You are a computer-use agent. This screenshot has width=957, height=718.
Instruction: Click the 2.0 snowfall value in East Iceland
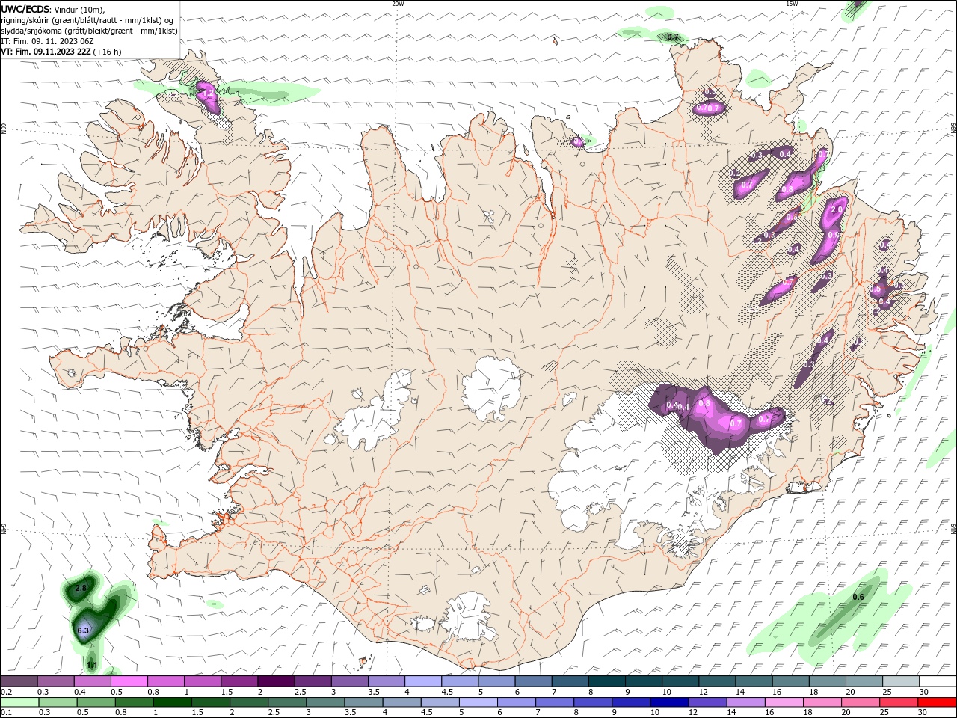tap(837, 210)
